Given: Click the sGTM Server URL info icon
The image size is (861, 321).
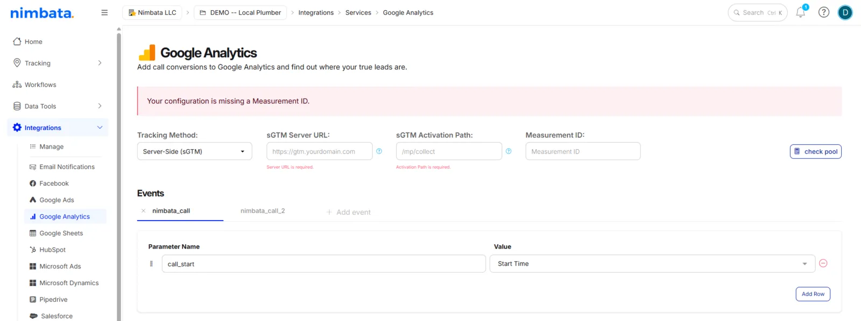Looking at the screenshot, I should point(379,151).
